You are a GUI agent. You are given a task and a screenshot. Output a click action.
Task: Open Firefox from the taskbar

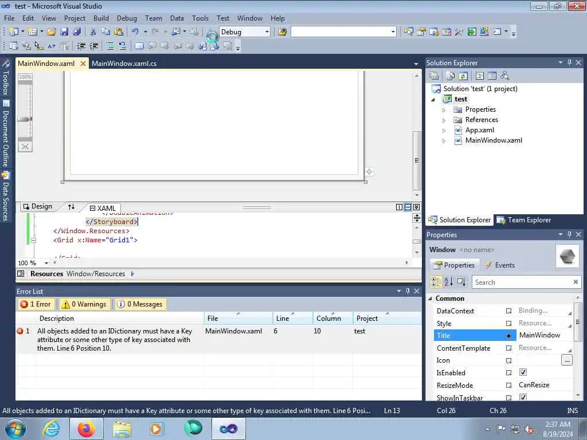coord(87,429)
